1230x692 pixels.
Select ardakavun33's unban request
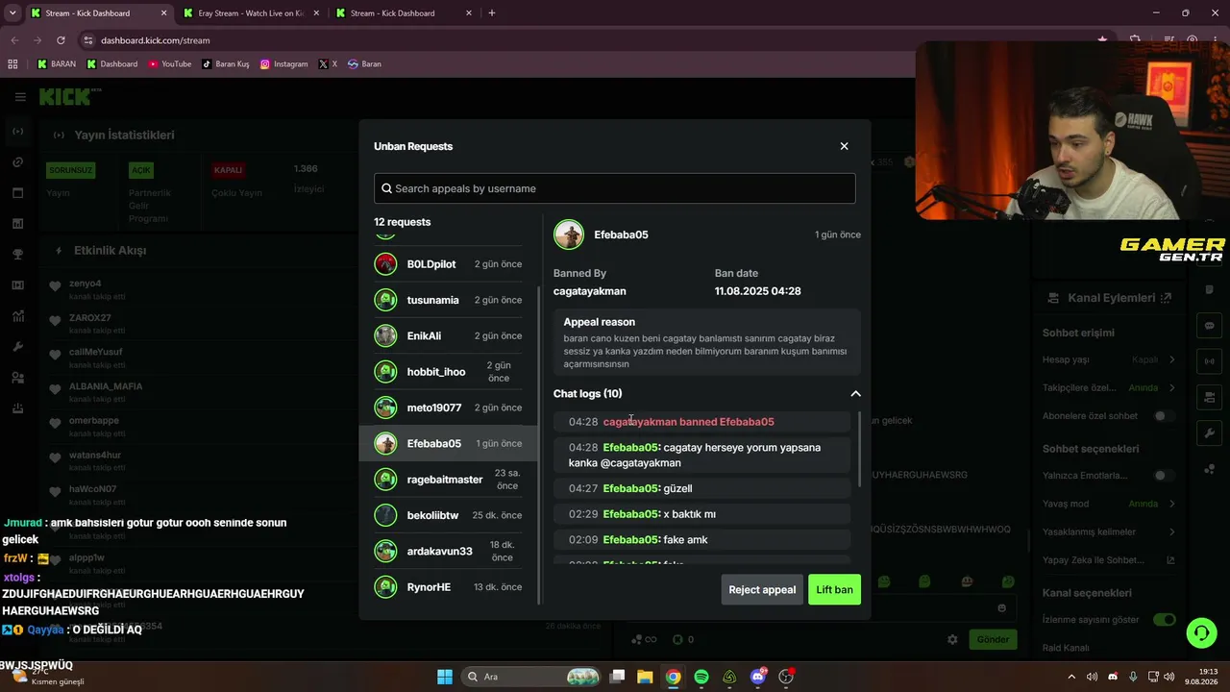[448, 551]
